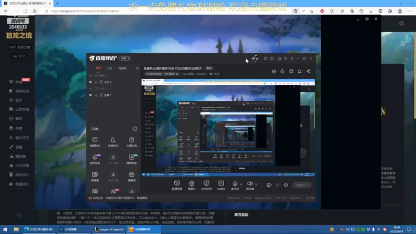
Task: Open the 房管助手 tool in the toolbox
Action: click(113, 141)
